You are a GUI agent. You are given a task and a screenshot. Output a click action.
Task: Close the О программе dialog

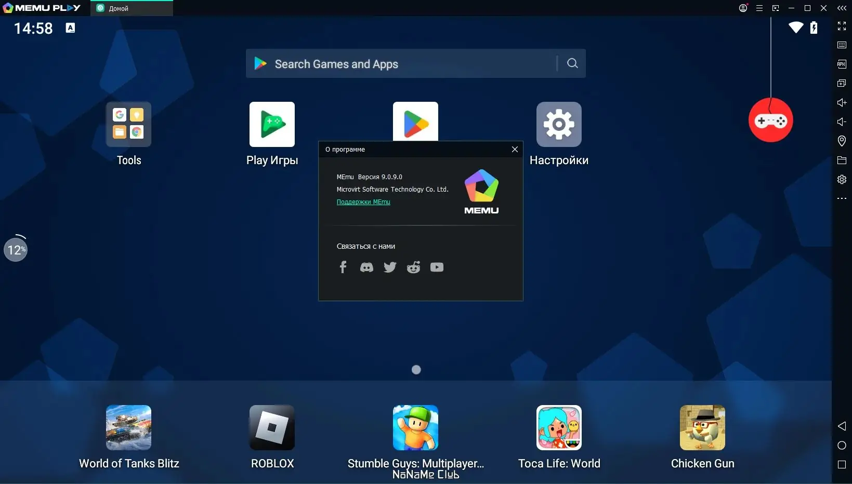pos(515,150)
